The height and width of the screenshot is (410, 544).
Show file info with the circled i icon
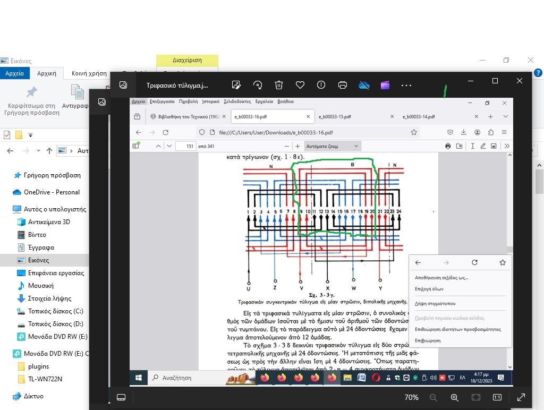click(321, 85)
